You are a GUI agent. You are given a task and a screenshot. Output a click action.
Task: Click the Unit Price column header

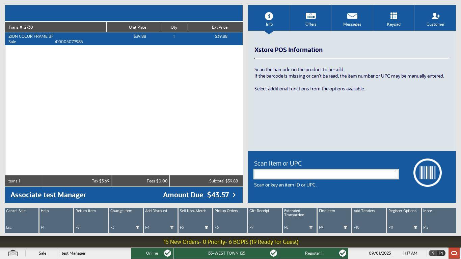click(x=133, y=27)
